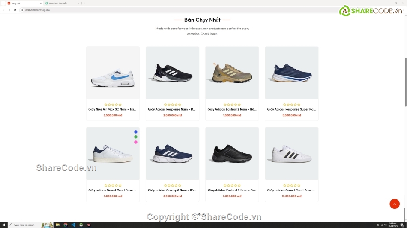The width and height of the screenshot is (407, 228).
Task: Open the black Adidas Eastrail 2 shoe image
Action: pos(232,153)
